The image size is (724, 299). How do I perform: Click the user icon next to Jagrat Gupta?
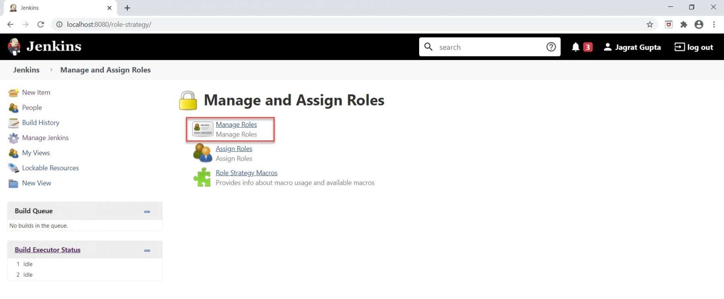pos(608,47)
